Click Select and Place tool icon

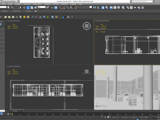[x=36, y=7]
